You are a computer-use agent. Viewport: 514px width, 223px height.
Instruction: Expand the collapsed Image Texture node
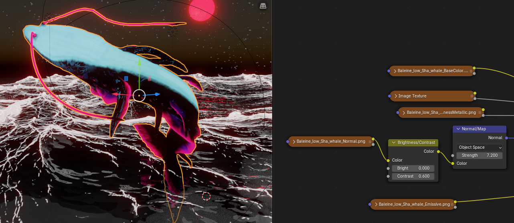[395, 96]
